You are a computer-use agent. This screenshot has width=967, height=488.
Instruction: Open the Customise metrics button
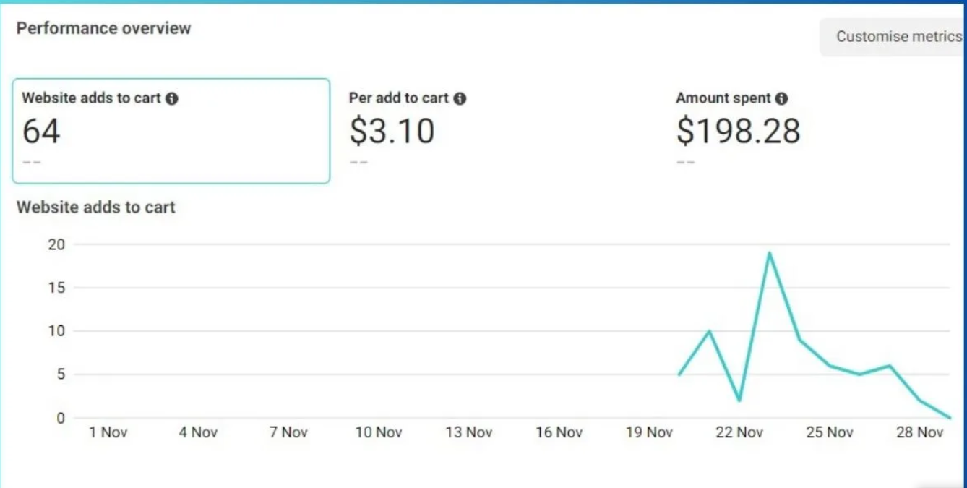click(895, 37)
